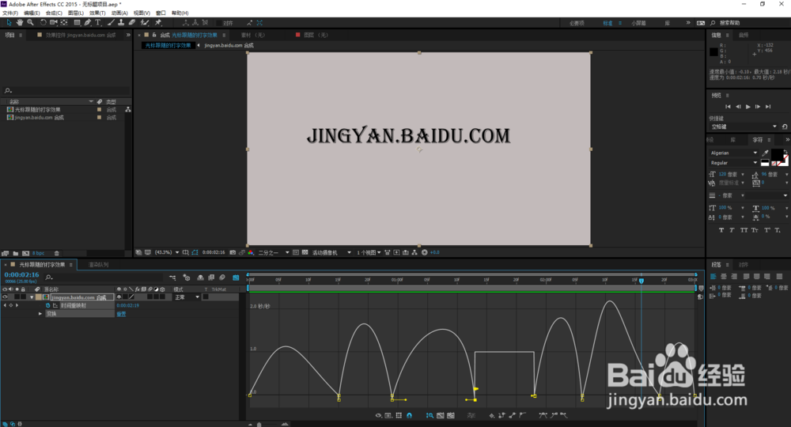Click the eyedropper in Character panel

pyautogui.click(x=765, y=153)
